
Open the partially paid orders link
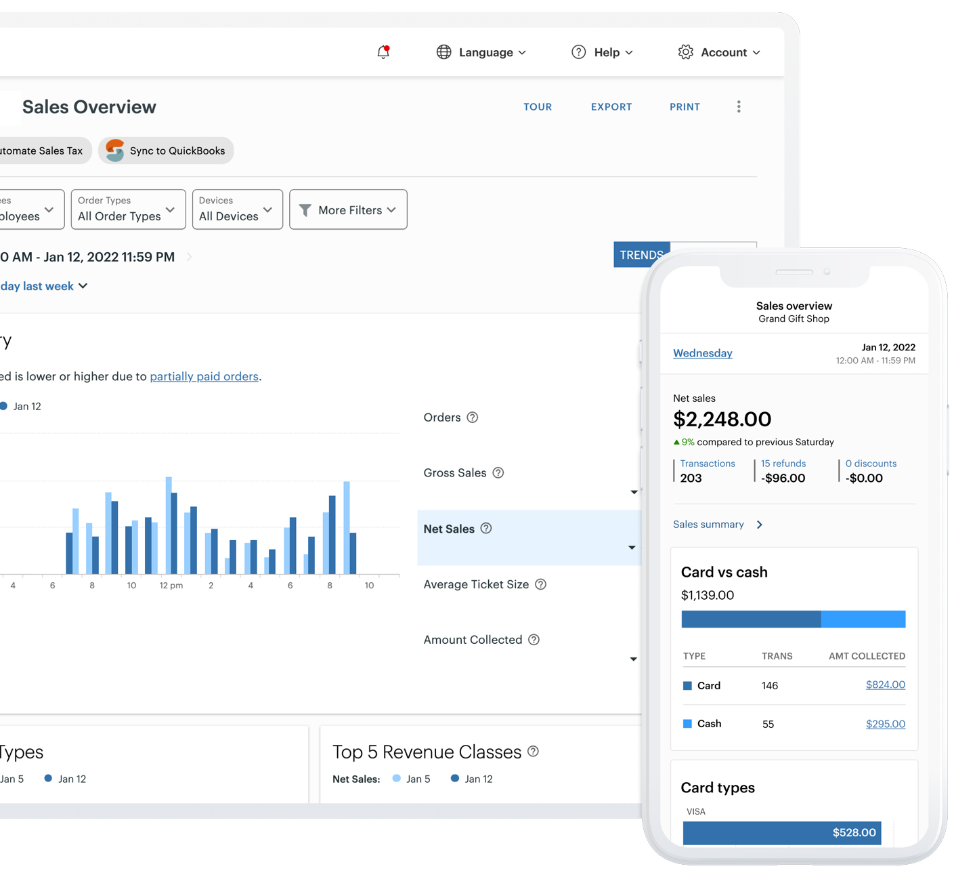point(204,376)
